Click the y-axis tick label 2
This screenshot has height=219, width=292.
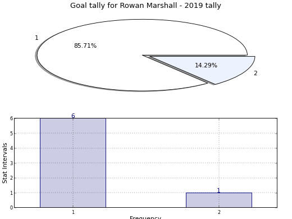coord(12,178)
